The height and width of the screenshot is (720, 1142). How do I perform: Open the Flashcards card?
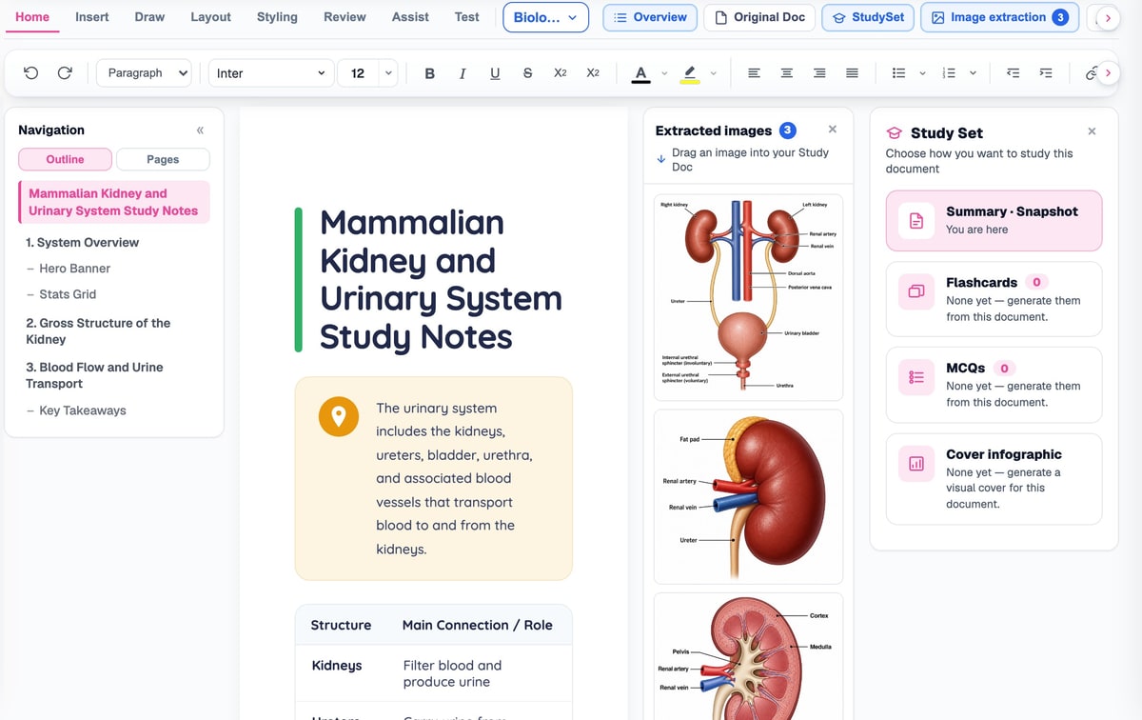994,299
